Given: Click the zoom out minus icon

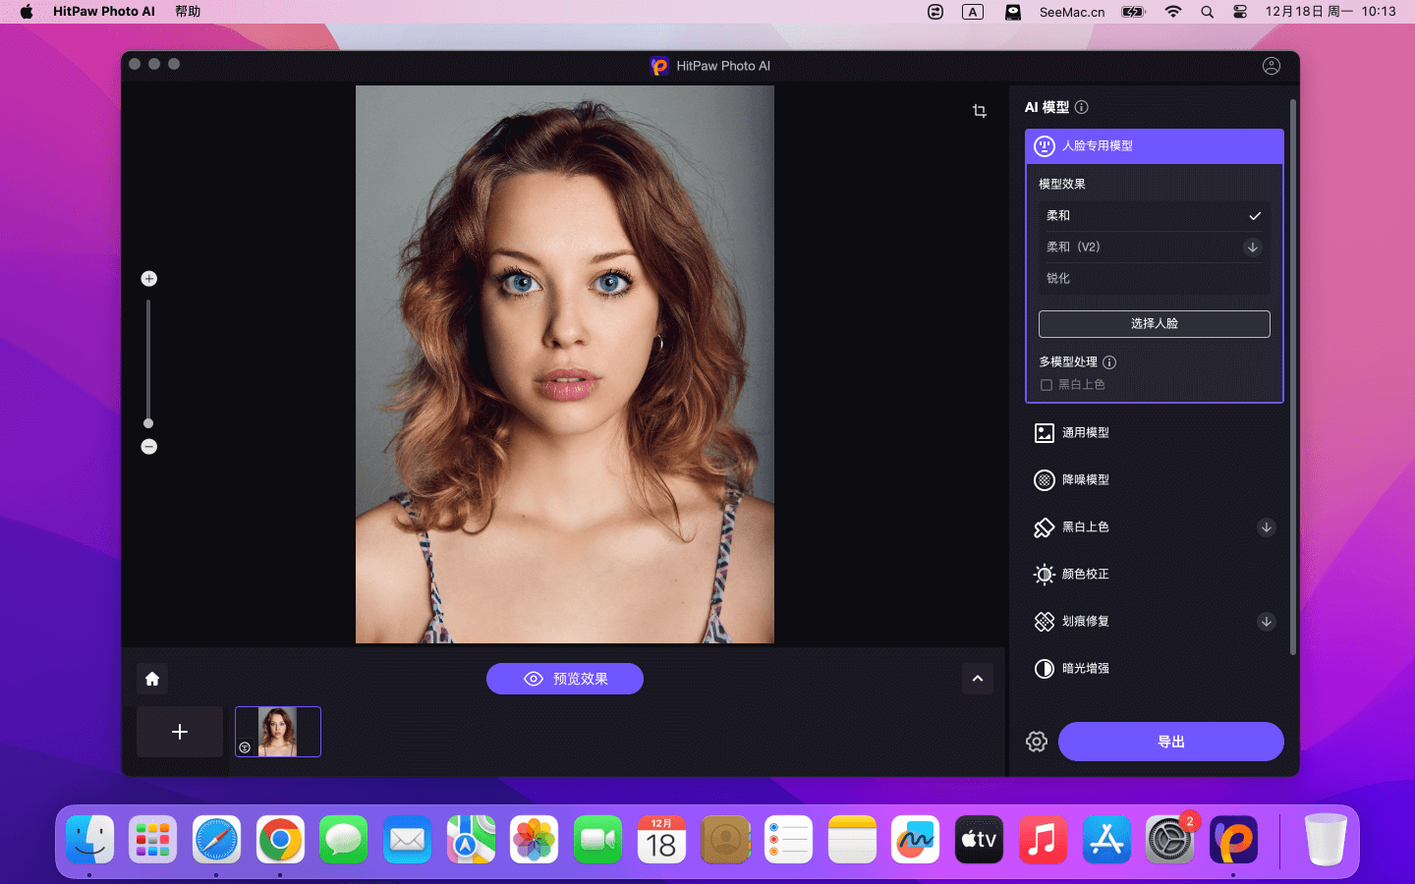Looking at the screenshot, I should [149, 447].
